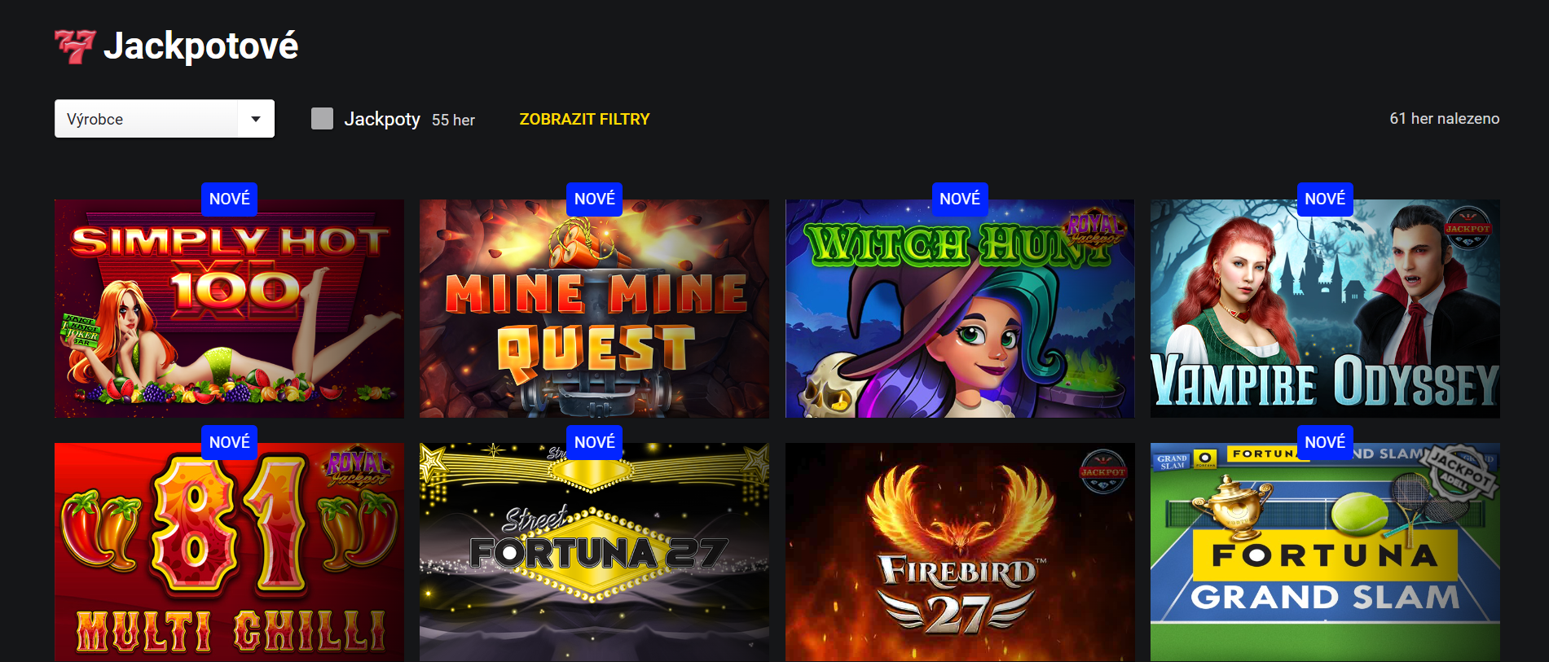Click the Jackpoty label text
Image resolution: width=1549 pixels, height=662 pixels.
(x=382, y=119)
